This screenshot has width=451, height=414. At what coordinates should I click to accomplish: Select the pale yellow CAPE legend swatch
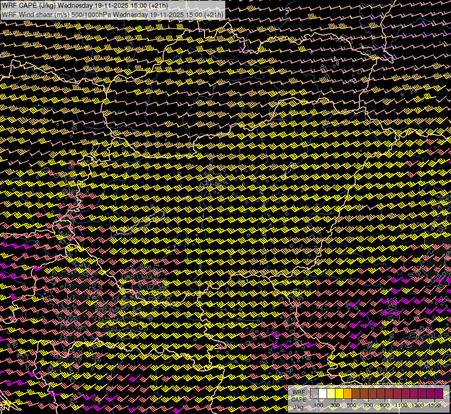(x=331, y=393)
